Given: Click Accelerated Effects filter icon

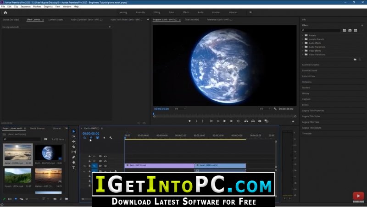Looking at the screenshot, I should pyautogui.click(x=345, y=30).
